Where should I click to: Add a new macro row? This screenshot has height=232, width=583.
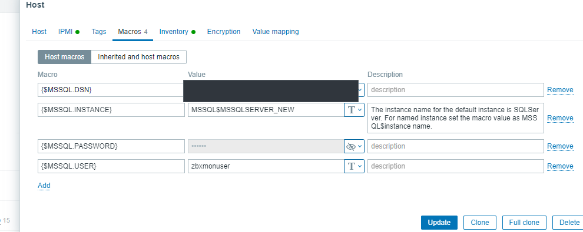(44, 185)
